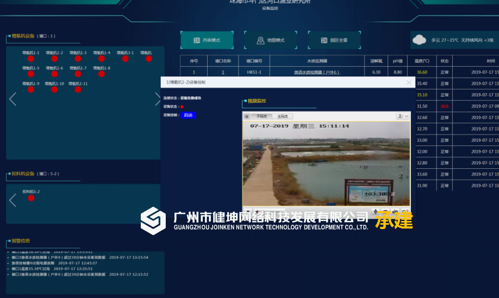Click the grid icon in video toolbar
Image resolution: width=499 pixels, height=298 pixels.
click(247, 116)
